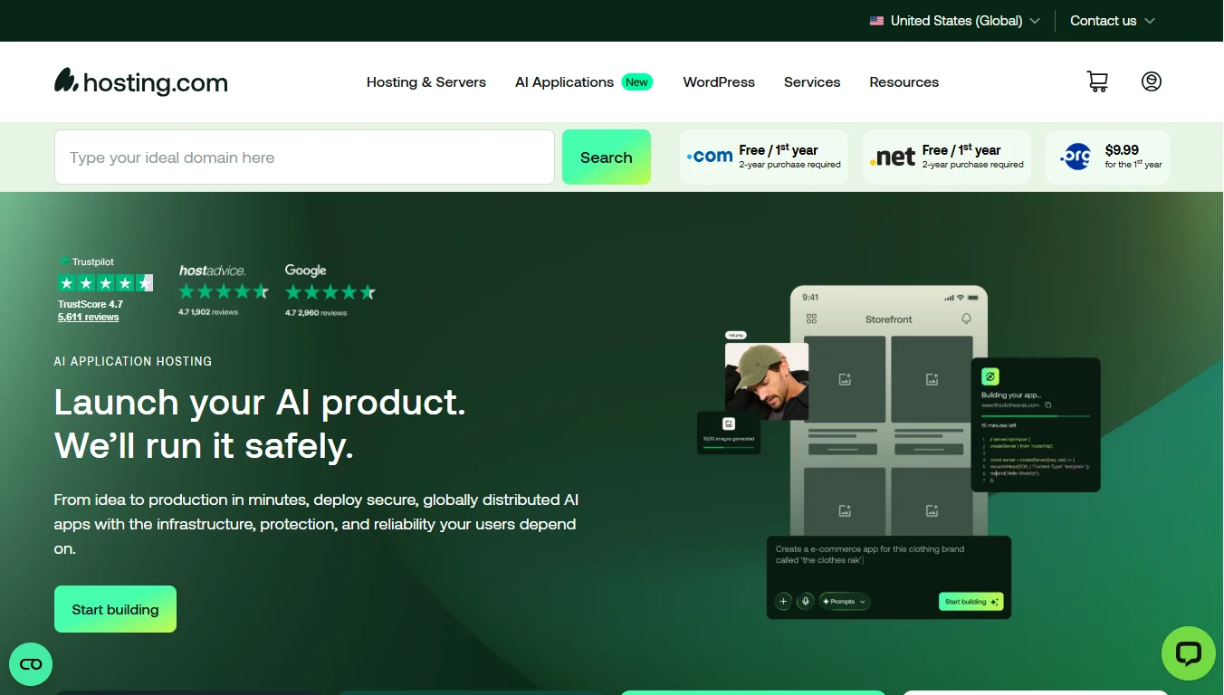Click the domain search input field

pyautogui.click(x=304, y=157)
